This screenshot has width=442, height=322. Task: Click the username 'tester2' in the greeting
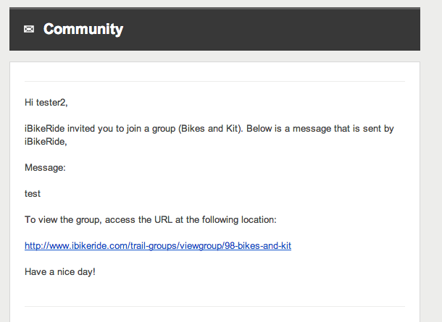51,103
